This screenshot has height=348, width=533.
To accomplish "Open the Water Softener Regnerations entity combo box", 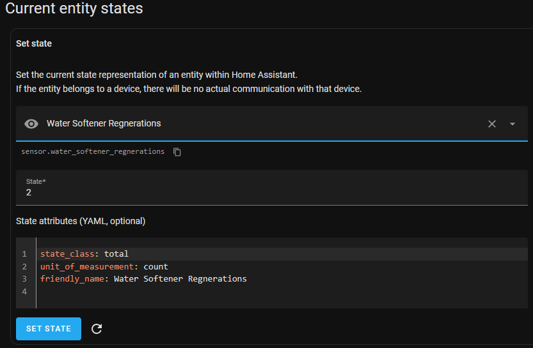I will click(x=271, y=124).
